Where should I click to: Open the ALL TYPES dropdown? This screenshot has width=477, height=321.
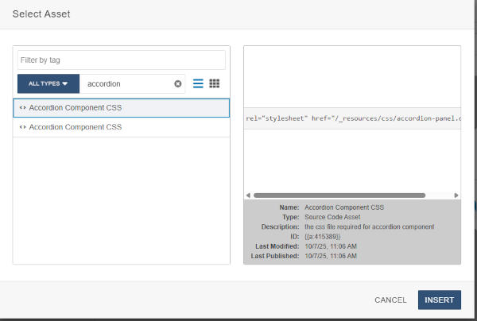[x=48, y=83]
